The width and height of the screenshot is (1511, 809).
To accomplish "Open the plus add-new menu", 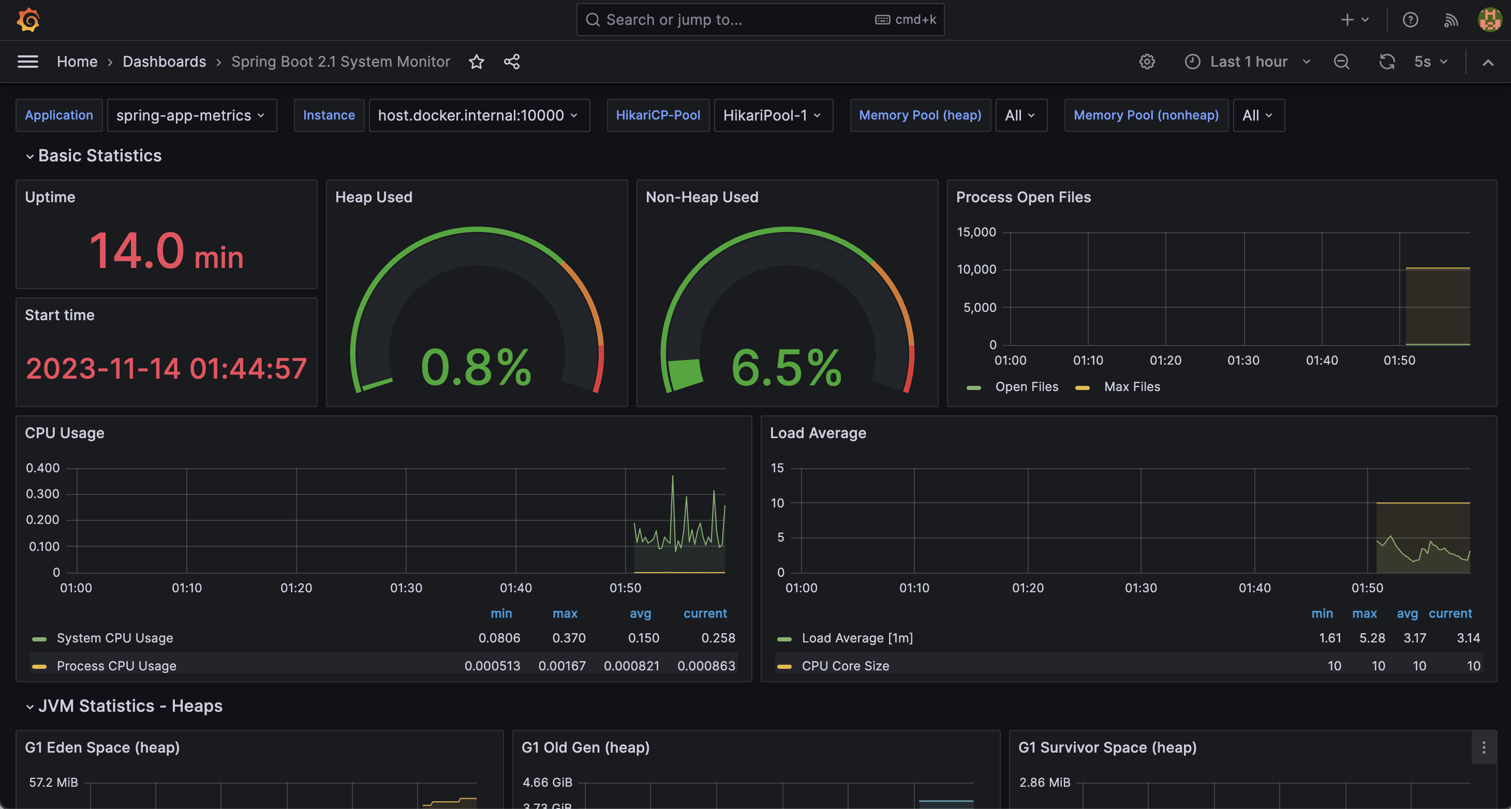I will tap(1355, 20).
